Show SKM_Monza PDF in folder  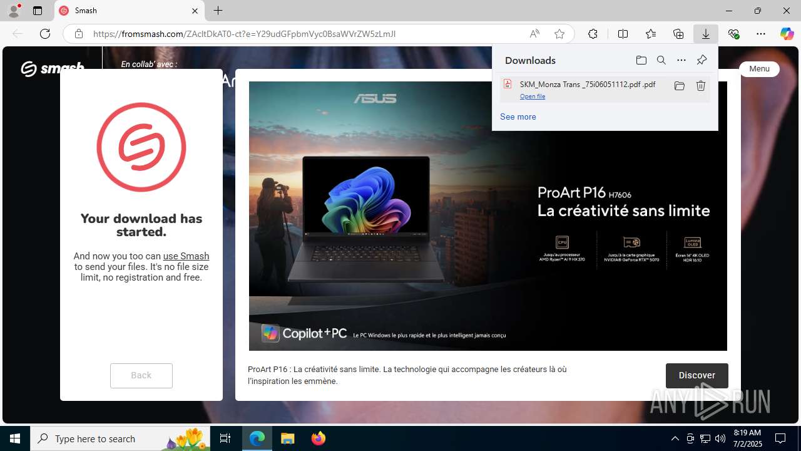point(679,86)
